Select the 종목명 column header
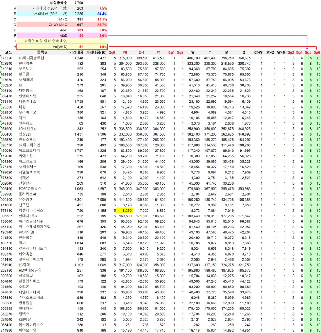Image resolution: width=321 pixels, height=333 pixels. pyautogui.click(x=42, y=52)
